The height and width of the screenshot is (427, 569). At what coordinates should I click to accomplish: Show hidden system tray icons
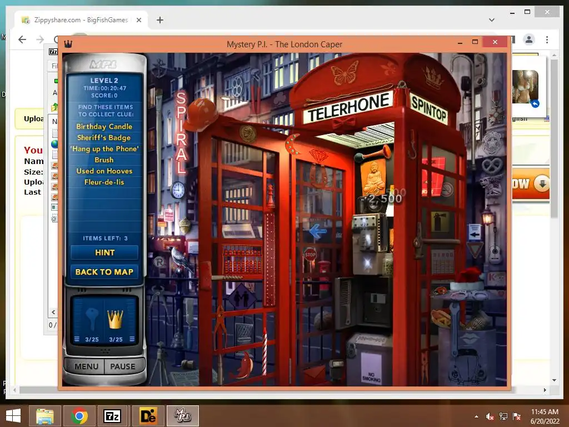[x=476, y=416]
